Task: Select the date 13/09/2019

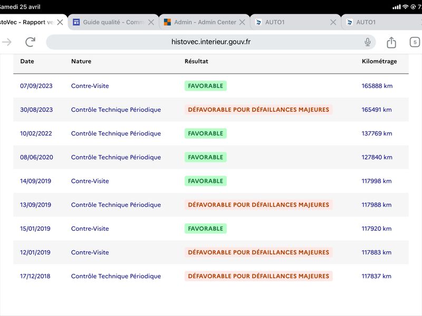Action: (35, 205)
